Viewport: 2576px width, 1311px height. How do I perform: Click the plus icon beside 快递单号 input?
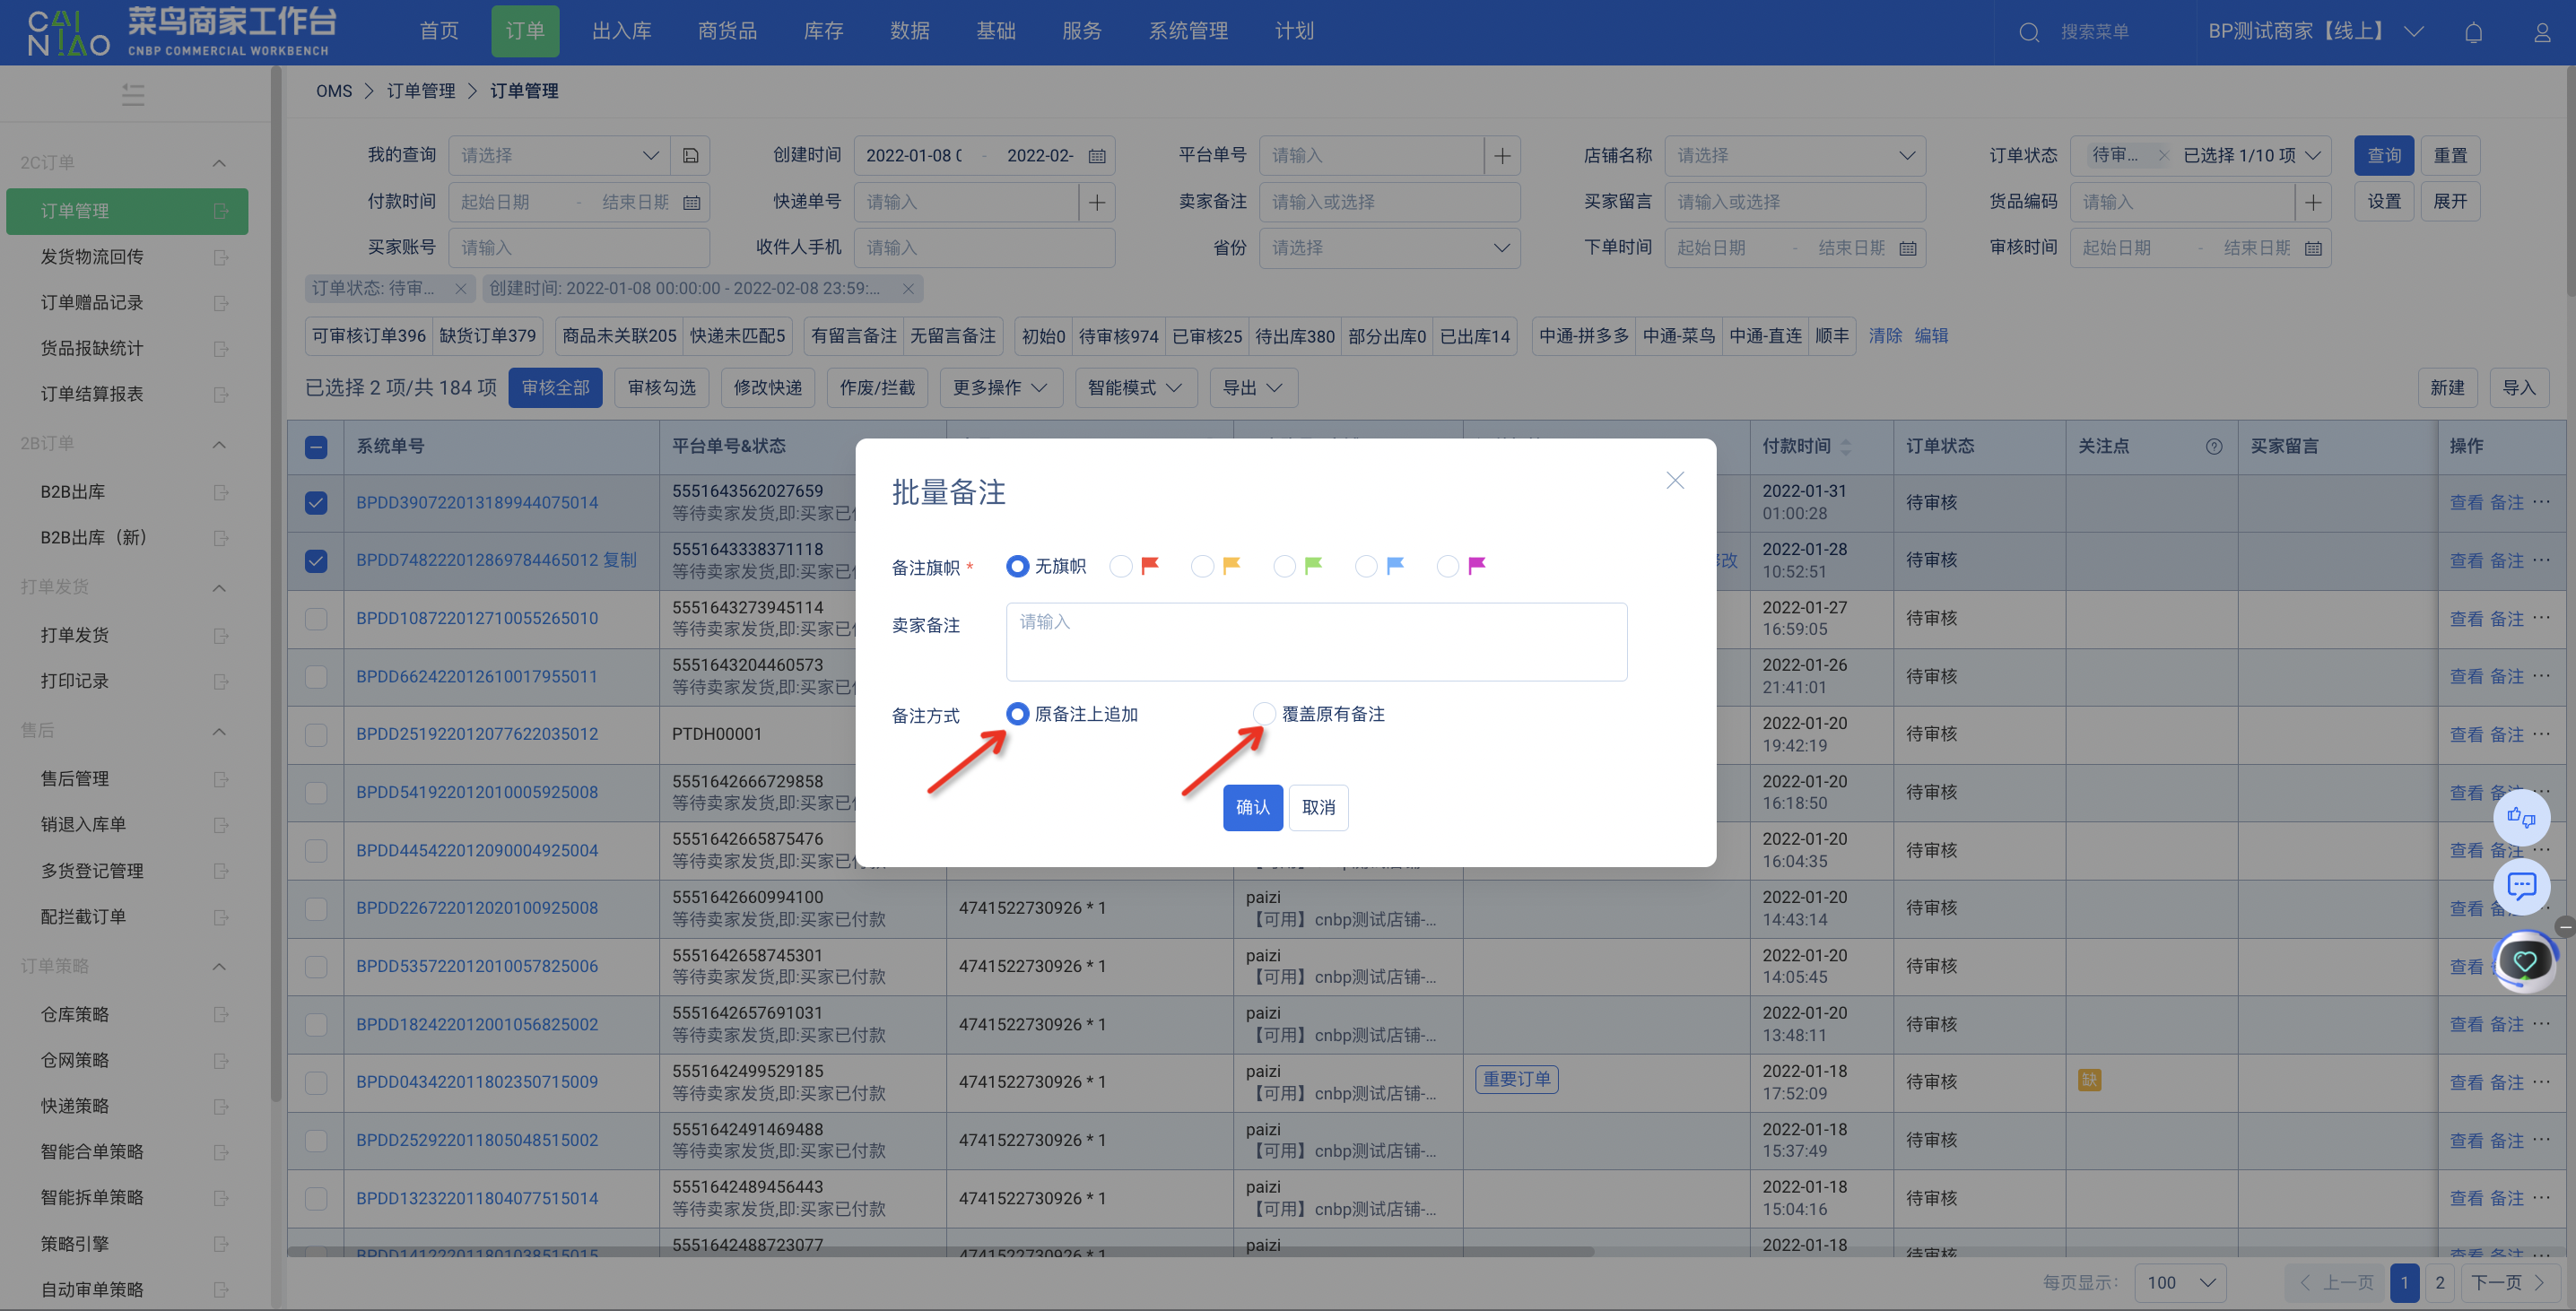tap(1097, 202)
